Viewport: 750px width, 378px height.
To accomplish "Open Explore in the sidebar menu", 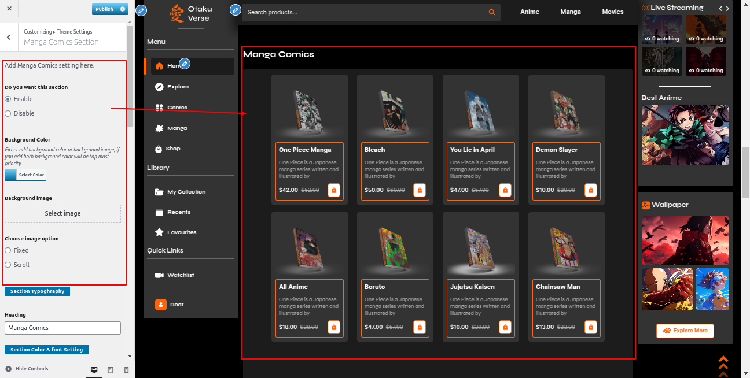I will [x=178, y=87].
